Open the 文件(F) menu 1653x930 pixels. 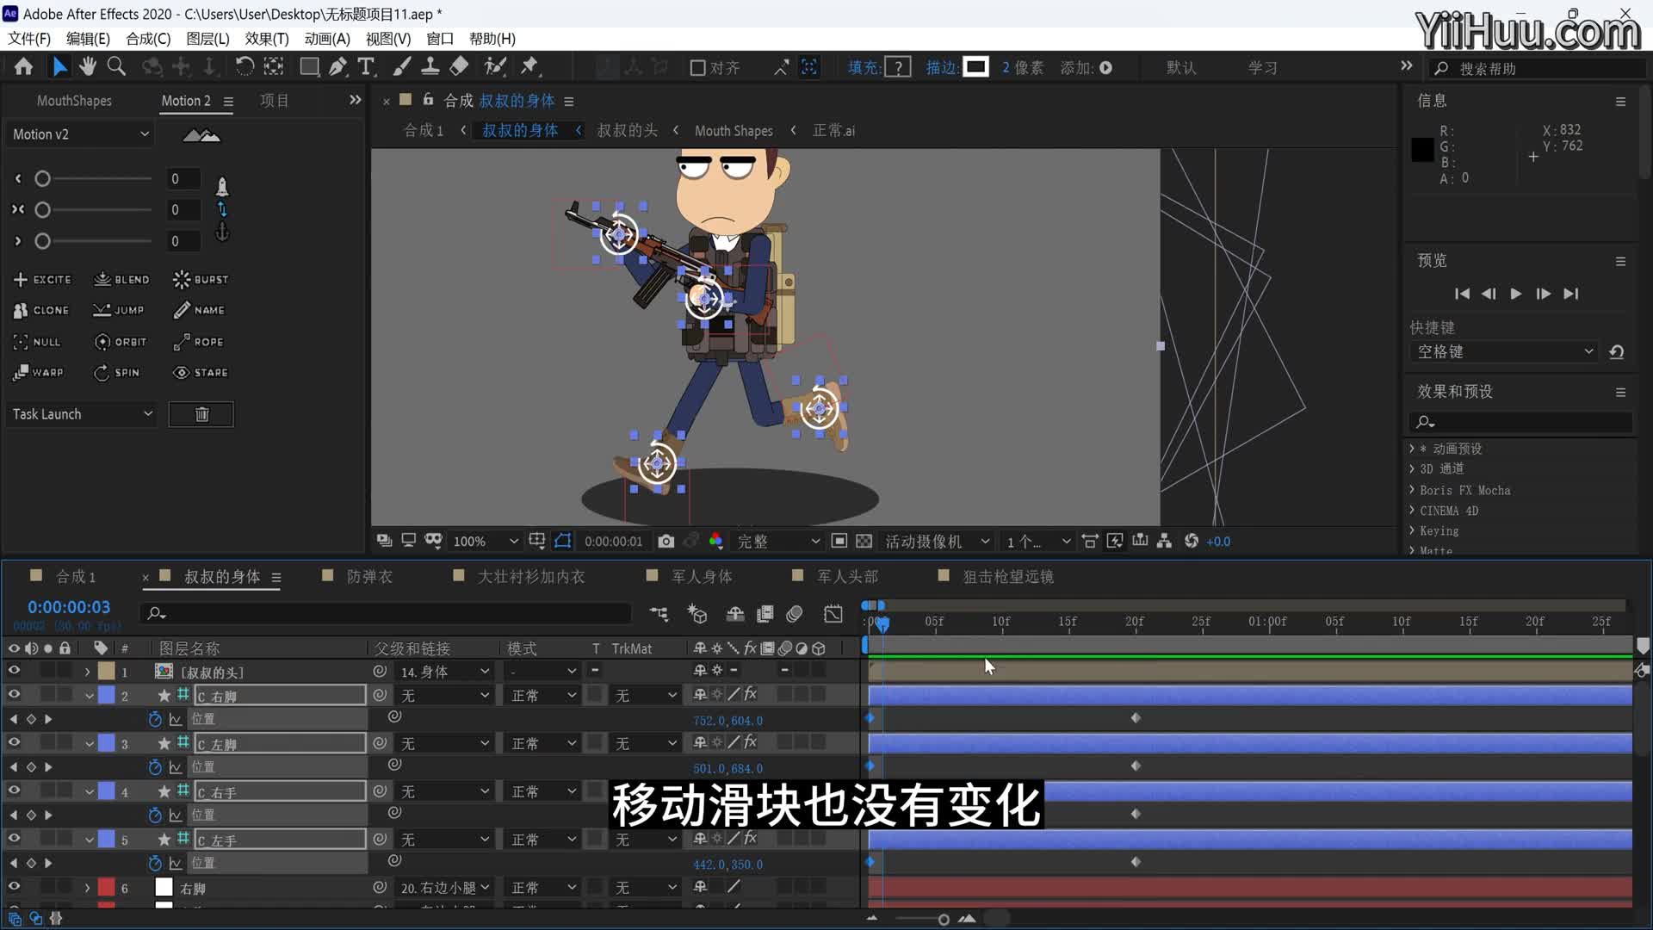(29, 39)
